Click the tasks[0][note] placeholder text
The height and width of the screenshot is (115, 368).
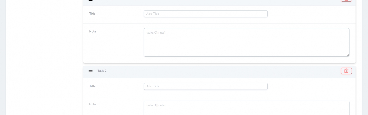coord(156,33)
